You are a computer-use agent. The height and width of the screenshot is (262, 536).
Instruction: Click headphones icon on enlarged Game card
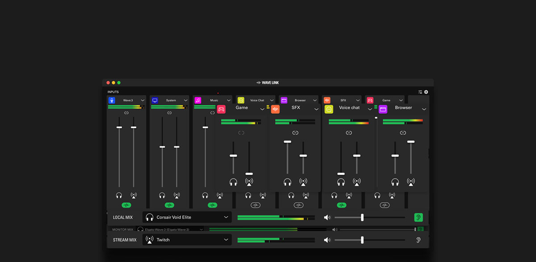tap(233, 182)
